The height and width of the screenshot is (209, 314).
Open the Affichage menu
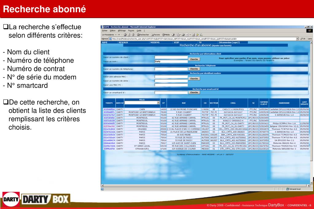122,31
